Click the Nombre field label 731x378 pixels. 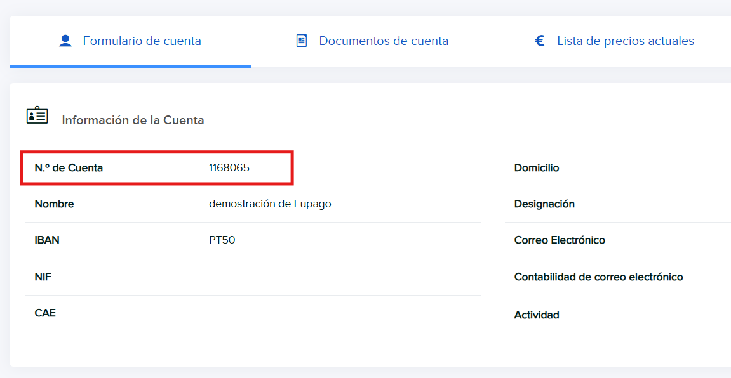54,204
